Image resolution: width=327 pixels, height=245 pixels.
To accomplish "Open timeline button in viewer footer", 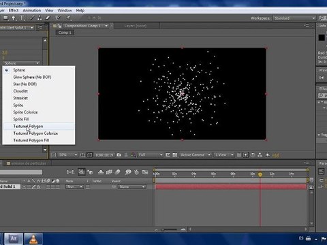I will tap(253, 155).
